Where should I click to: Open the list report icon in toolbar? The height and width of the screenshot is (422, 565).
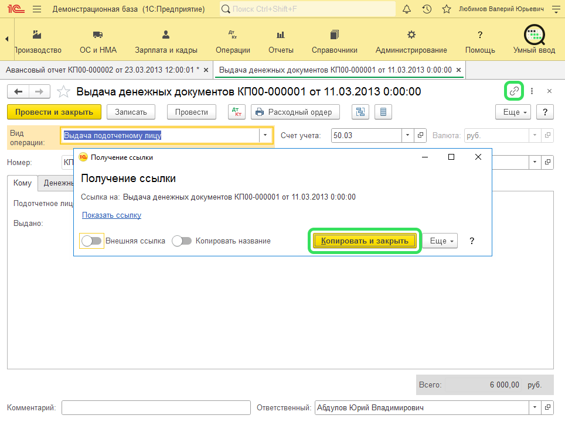[x=383, y=112]
